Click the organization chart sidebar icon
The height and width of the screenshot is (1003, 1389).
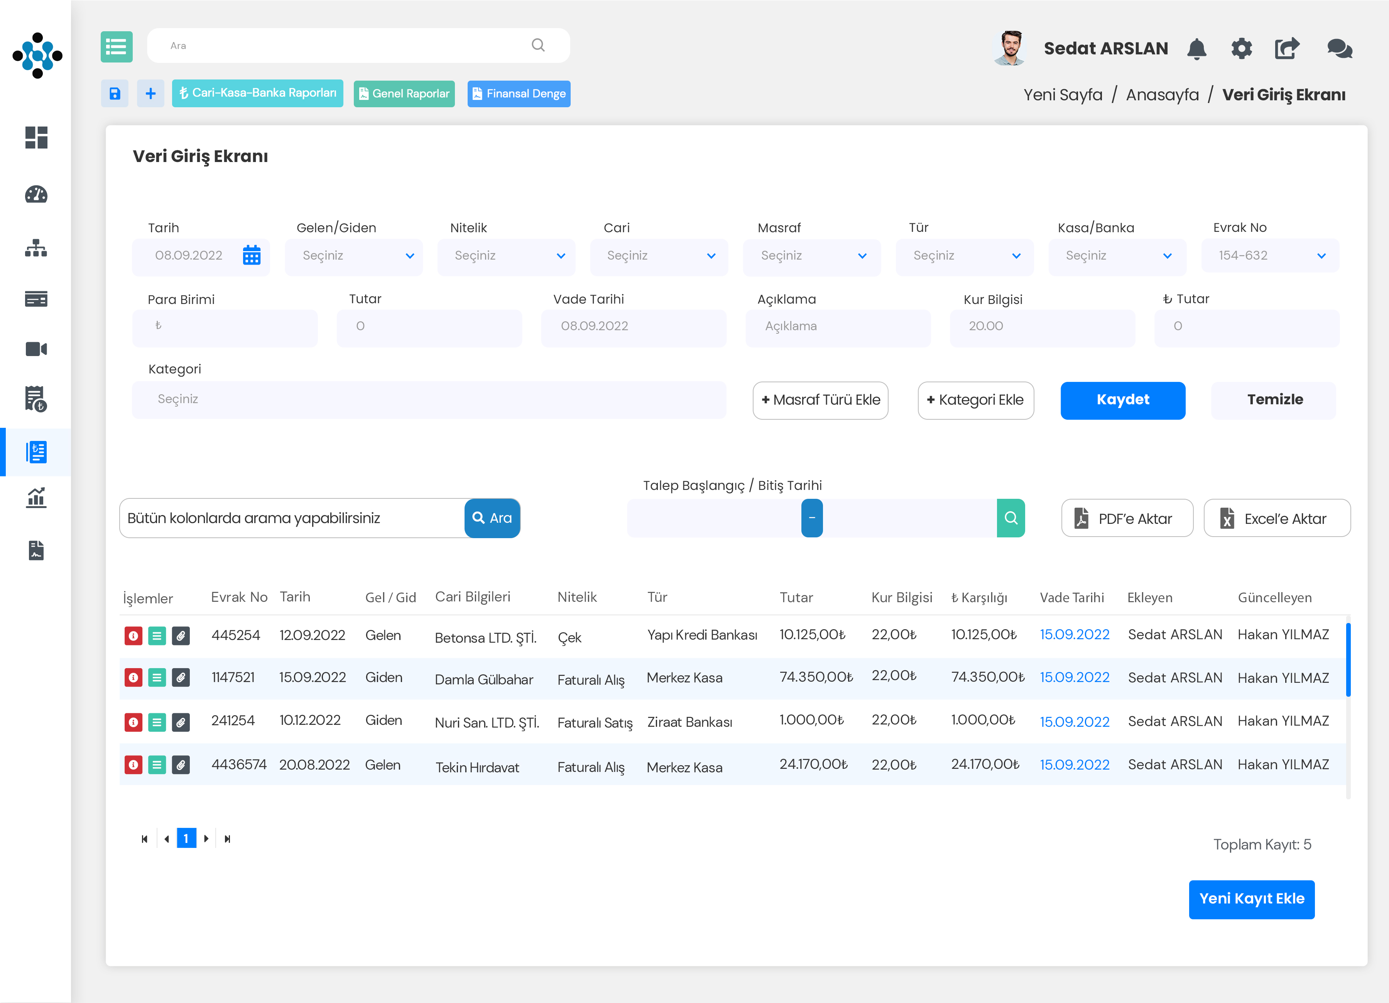pyautogui.click(x=36, y=248)
